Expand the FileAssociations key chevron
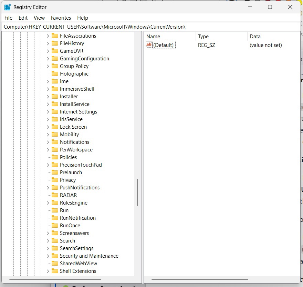 [x=48, y=36]
